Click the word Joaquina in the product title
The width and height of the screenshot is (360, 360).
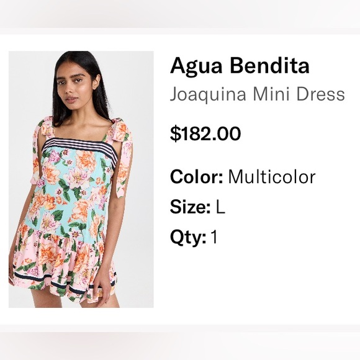point(208,94)
